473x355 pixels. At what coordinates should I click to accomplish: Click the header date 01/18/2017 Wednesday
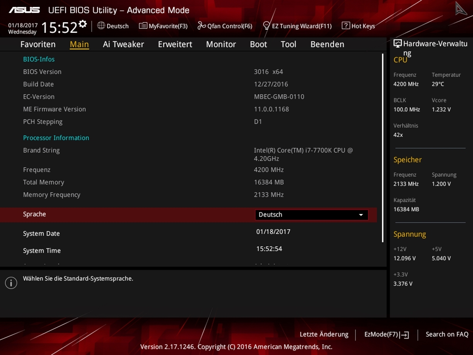point(23,28)
